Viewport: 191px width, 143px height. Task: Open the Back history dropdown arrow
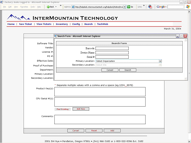click(56, 7)
